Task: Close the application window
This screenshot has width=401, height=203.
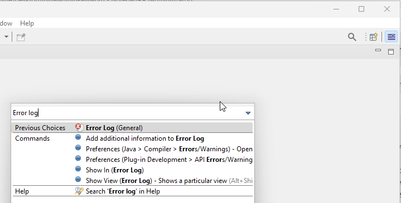Action: point(386,9)
